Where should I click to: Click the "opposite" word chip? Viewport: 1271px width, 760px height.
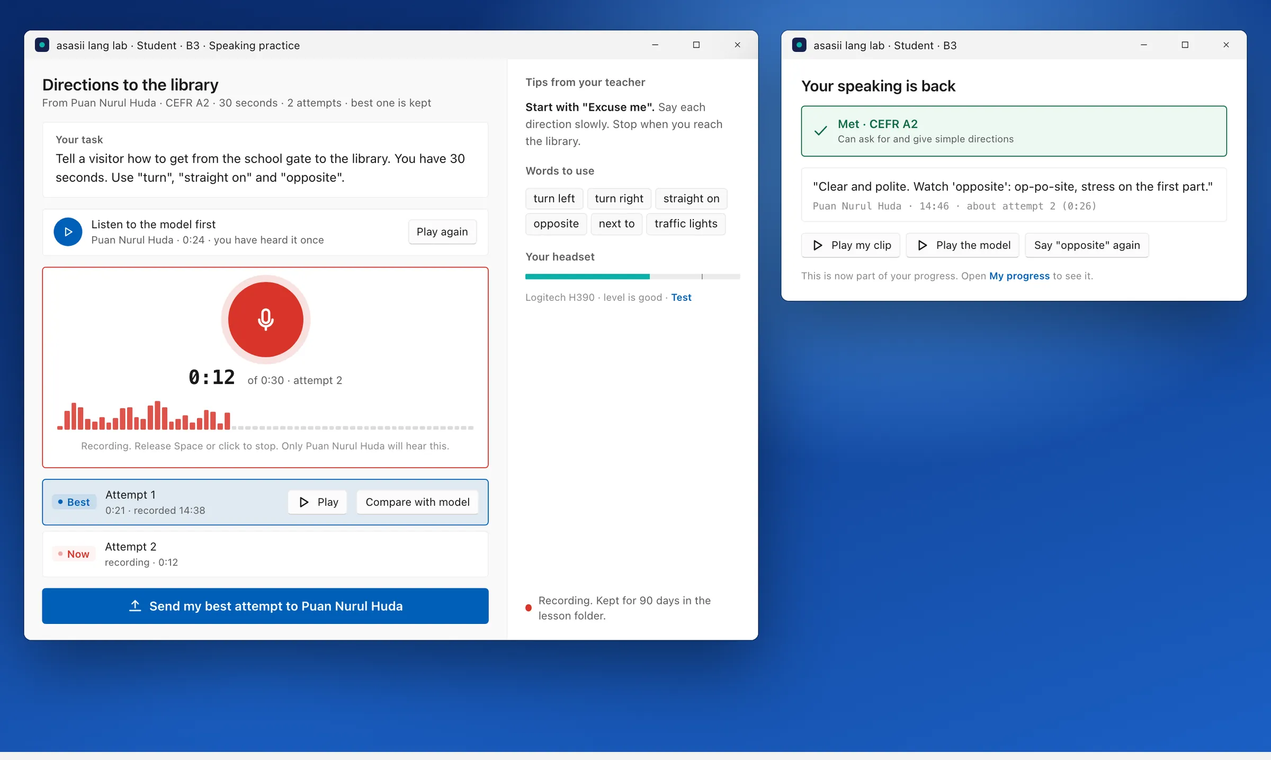coord(556,223)
